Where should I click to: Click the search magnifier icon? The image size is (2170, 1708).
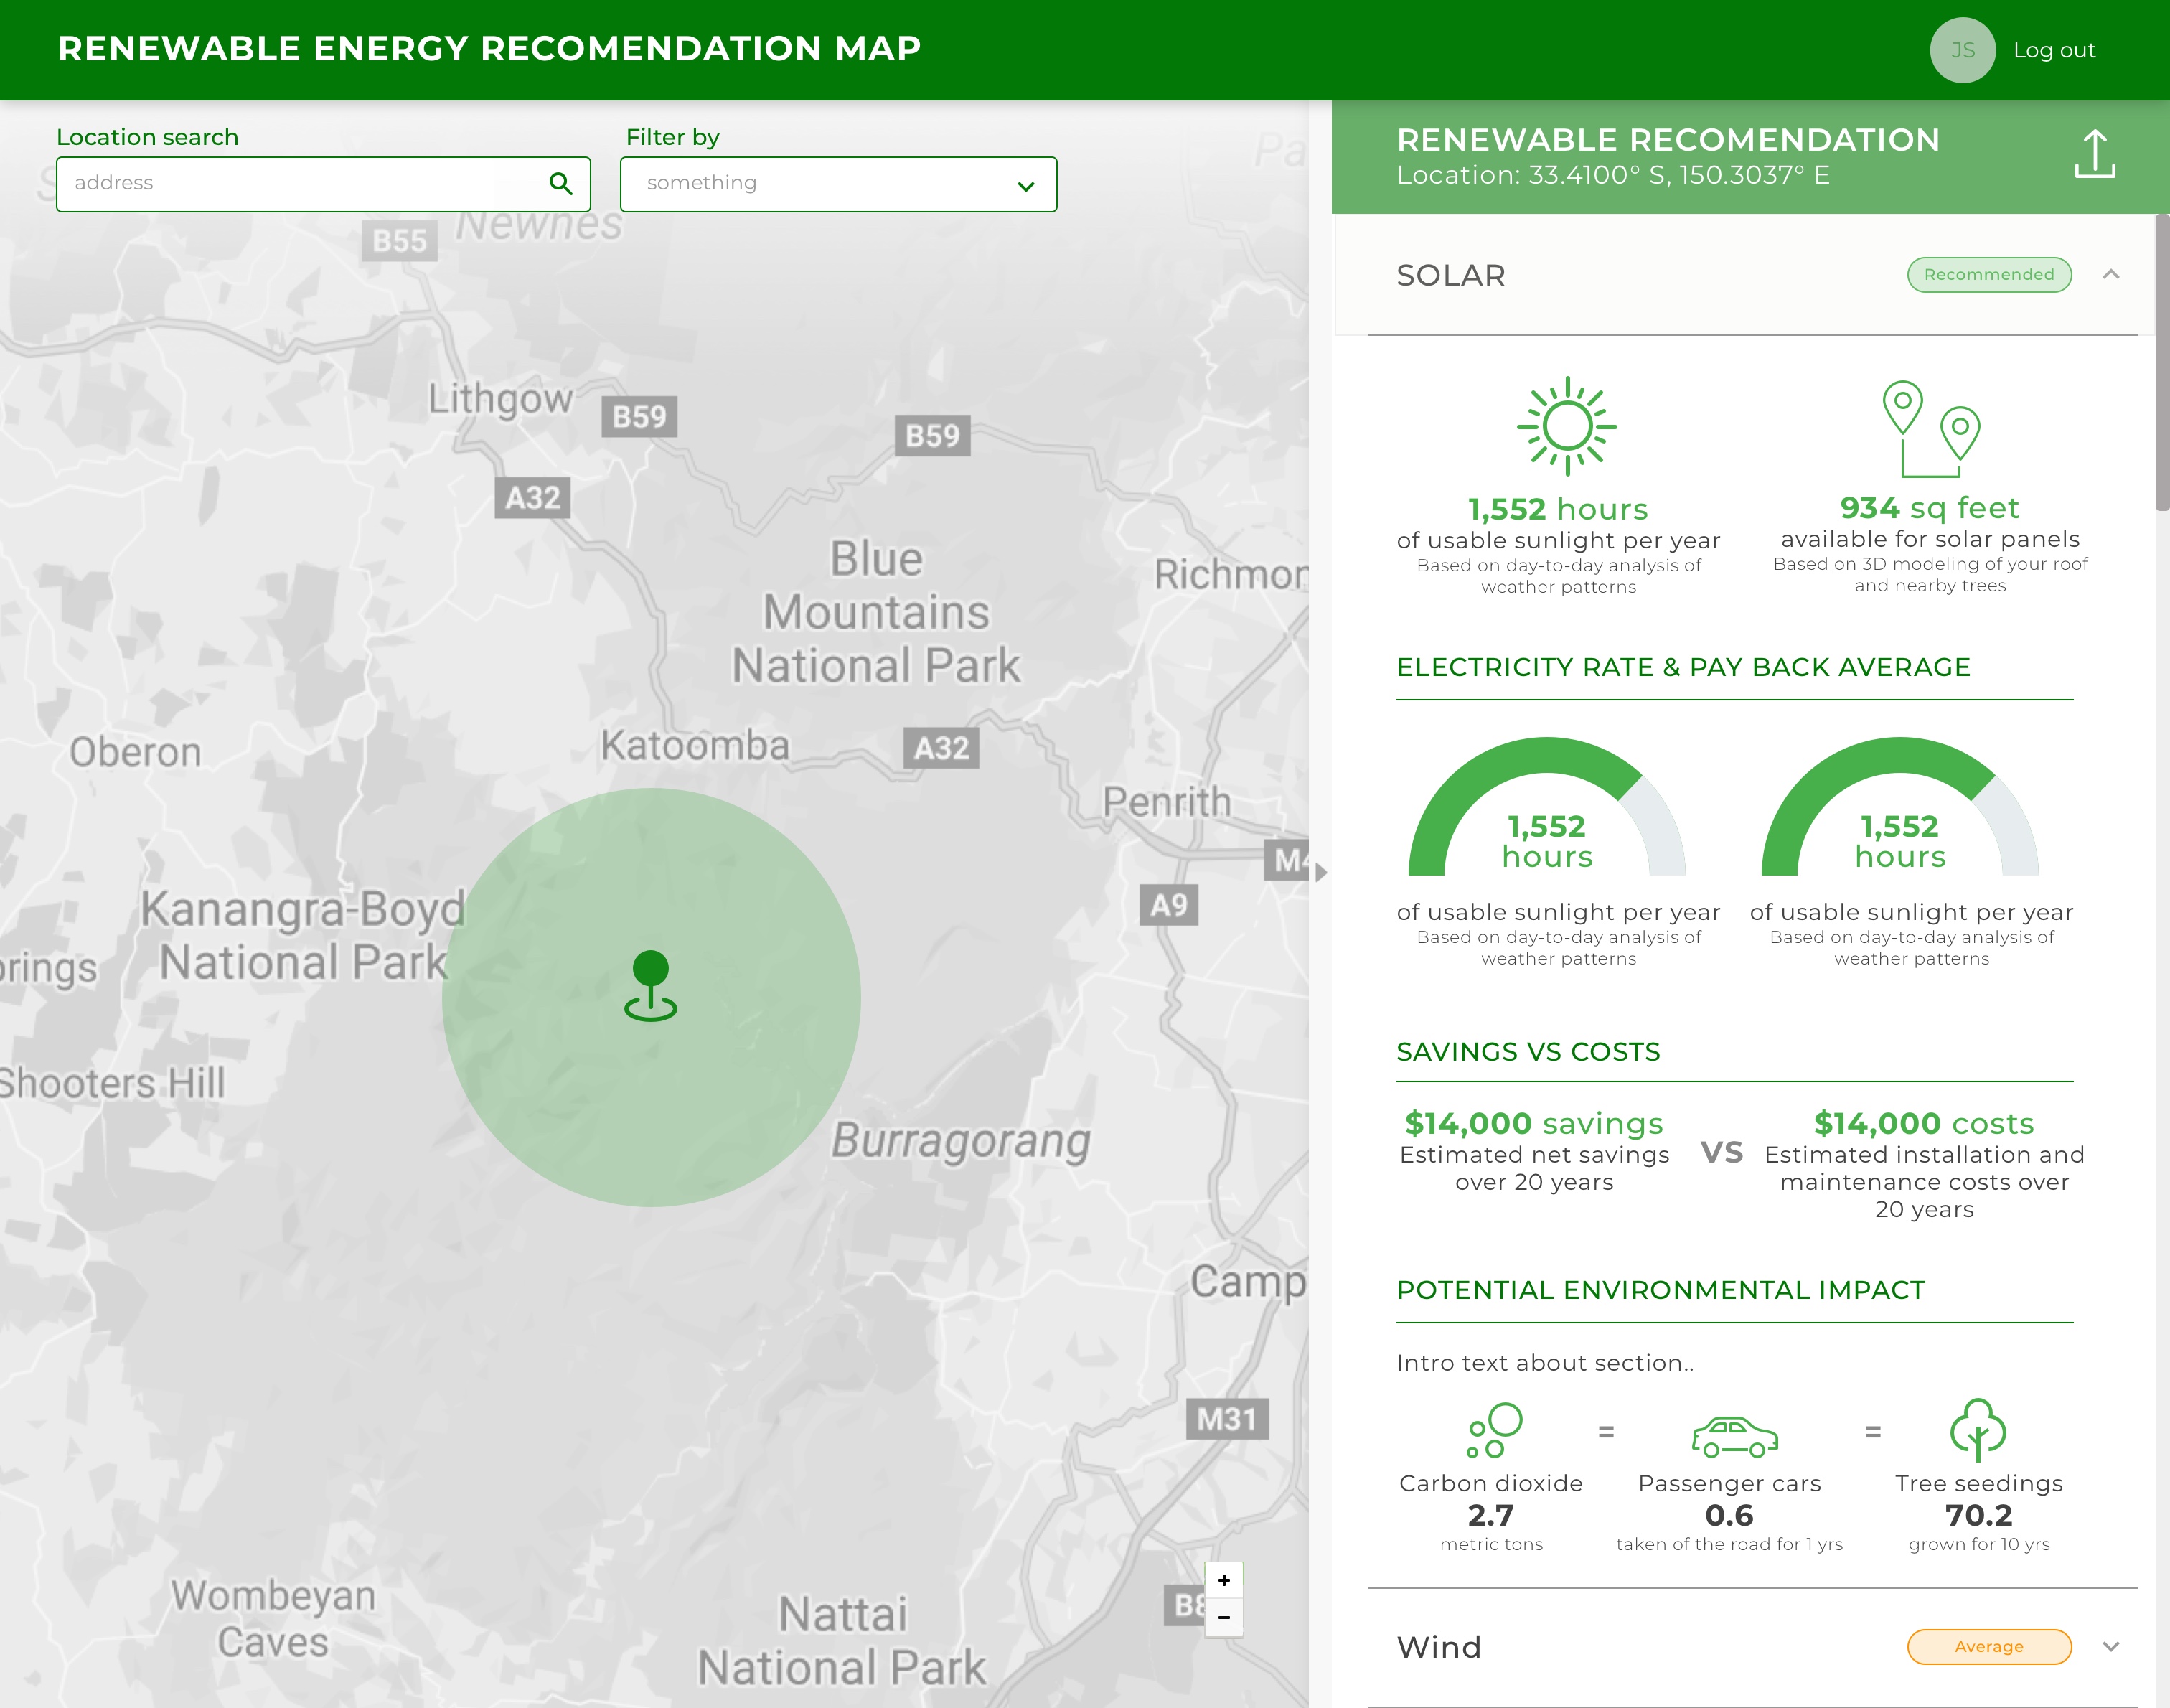tap(561, 184)
